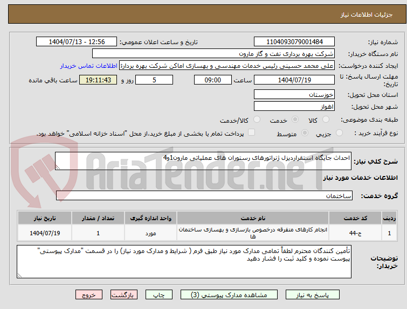Click the service name cell انجام کارهای متفرقه
This screenshot has height=309, width=407.
point(253,233)
